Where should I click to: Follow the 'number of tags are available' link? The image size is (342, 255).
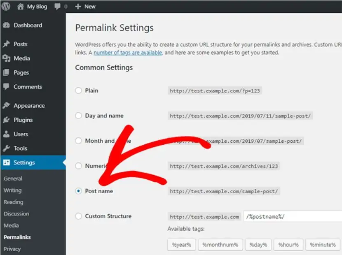coord(128,53)
